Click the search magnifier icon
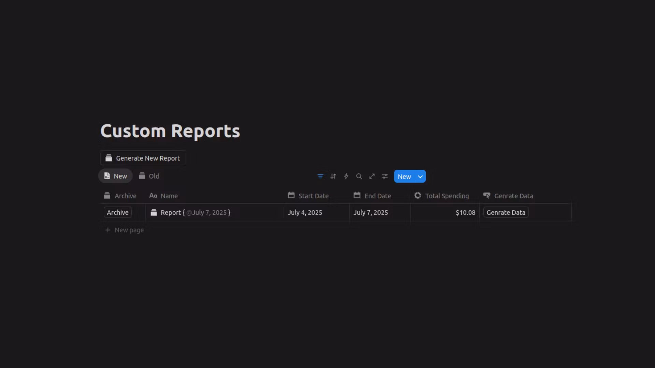 click(359, 176)
